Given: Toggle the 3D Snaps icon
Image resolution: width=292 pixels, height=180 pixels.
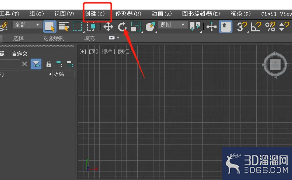Looking at the screenshot, I should pos(242,27).
